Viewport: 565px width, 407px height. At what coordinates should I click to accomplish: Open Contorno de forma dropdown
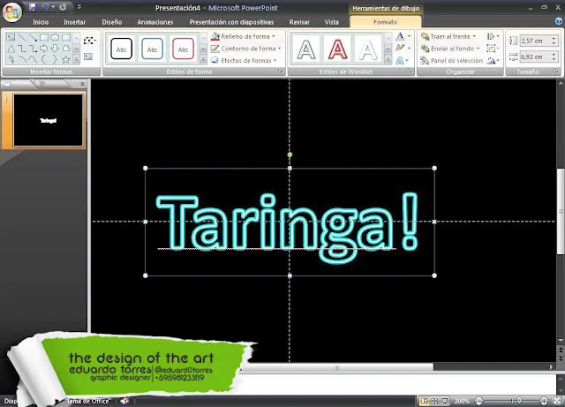[x=246, y=49]
